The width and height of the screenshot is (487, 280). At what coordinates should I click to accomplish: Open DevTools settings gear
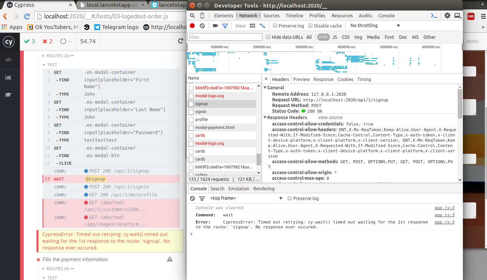point(447,15)
